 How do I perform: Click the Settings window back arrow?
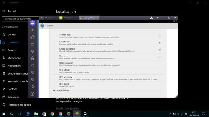pyautogui.click(x=4, y=3)
